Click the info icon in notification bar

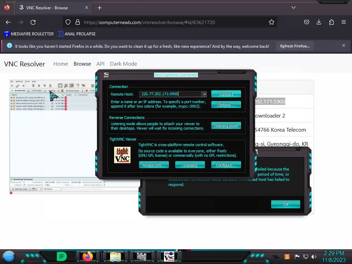pyautogui.click(x=9, y=46)
